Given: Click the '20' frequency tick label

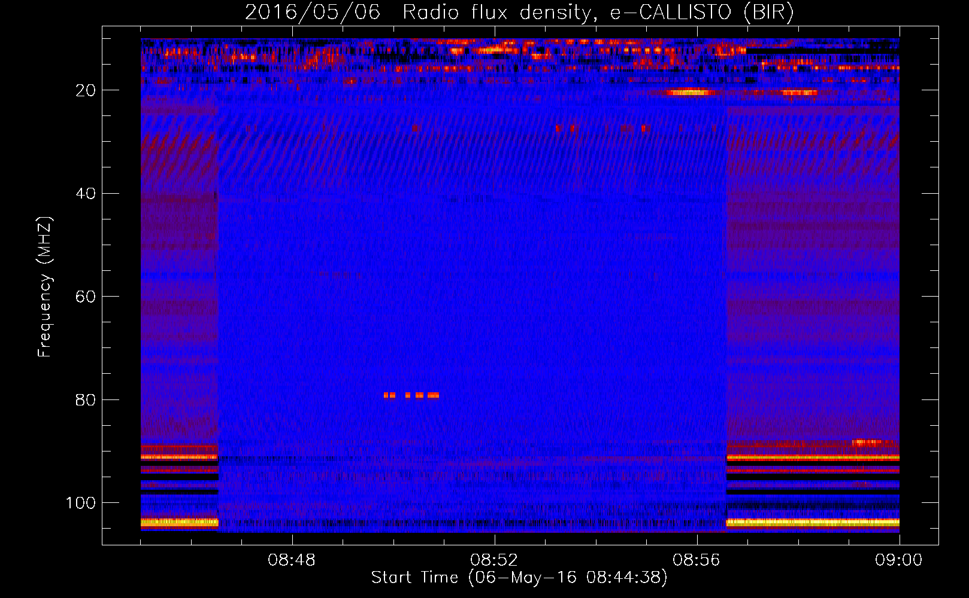Looking at the screenshot, I should (86, 90).
